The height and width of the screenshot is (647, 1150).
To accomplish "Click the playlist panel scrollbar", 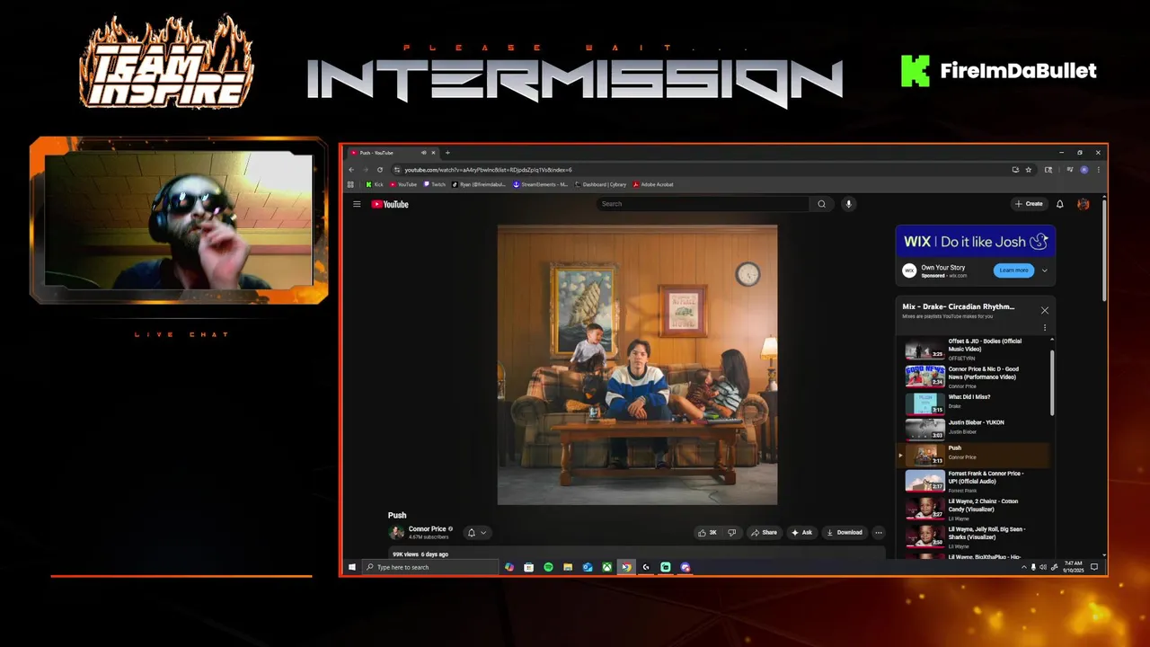I will click(x=1052, y=382).
